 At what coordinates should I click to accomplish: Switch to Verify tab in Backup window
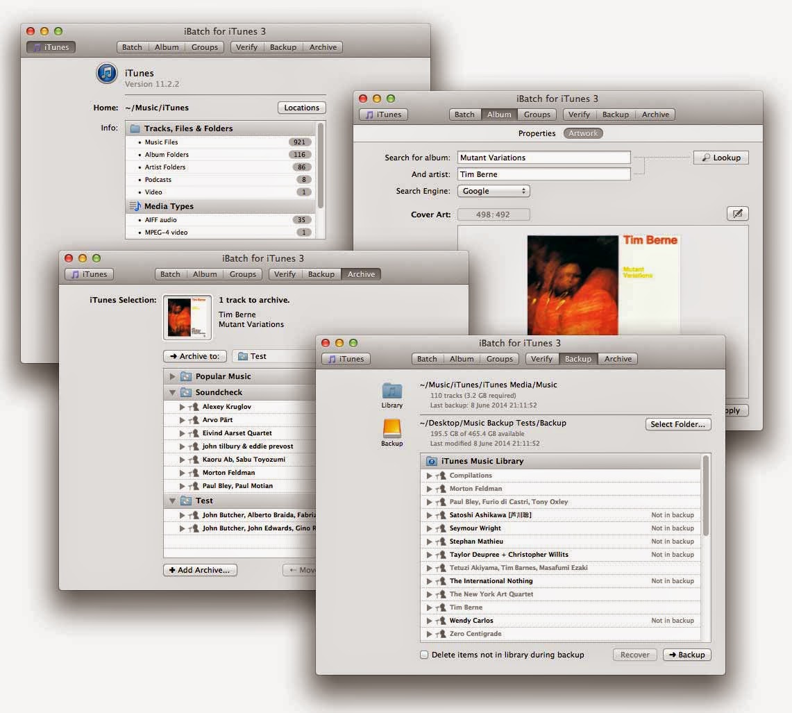click(541, 359)
